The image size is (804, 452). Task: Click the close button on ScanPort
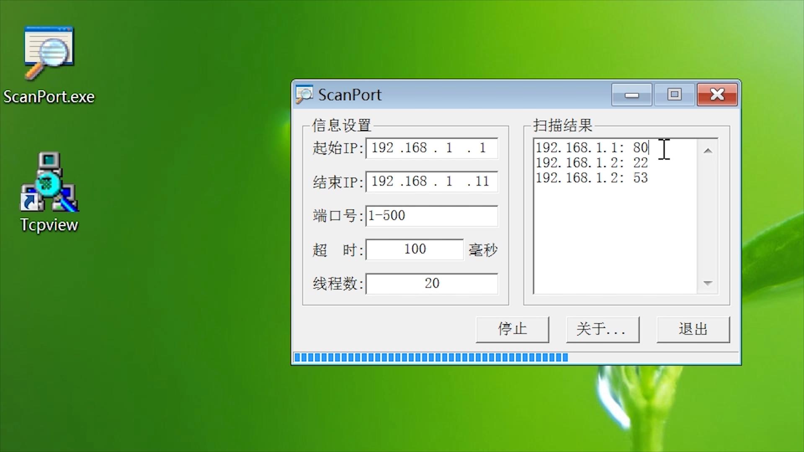click(717, 94)
